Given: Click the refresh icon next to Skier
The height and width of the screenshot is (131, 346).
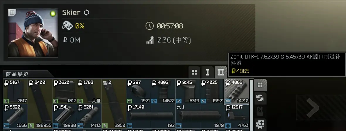Looking at the screenshot, I should (x=86, y=13).
